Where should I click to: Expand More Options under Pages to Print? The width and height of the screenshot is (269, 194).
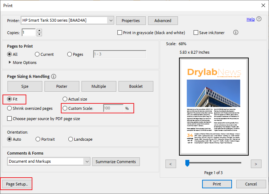tap(23, 63)
